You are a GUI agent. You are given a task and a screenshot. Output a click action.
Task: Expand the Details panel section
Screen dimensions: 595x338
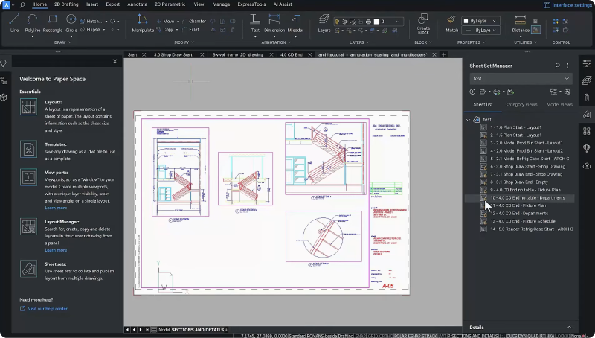pyautogui.click(x=570, y=327)
